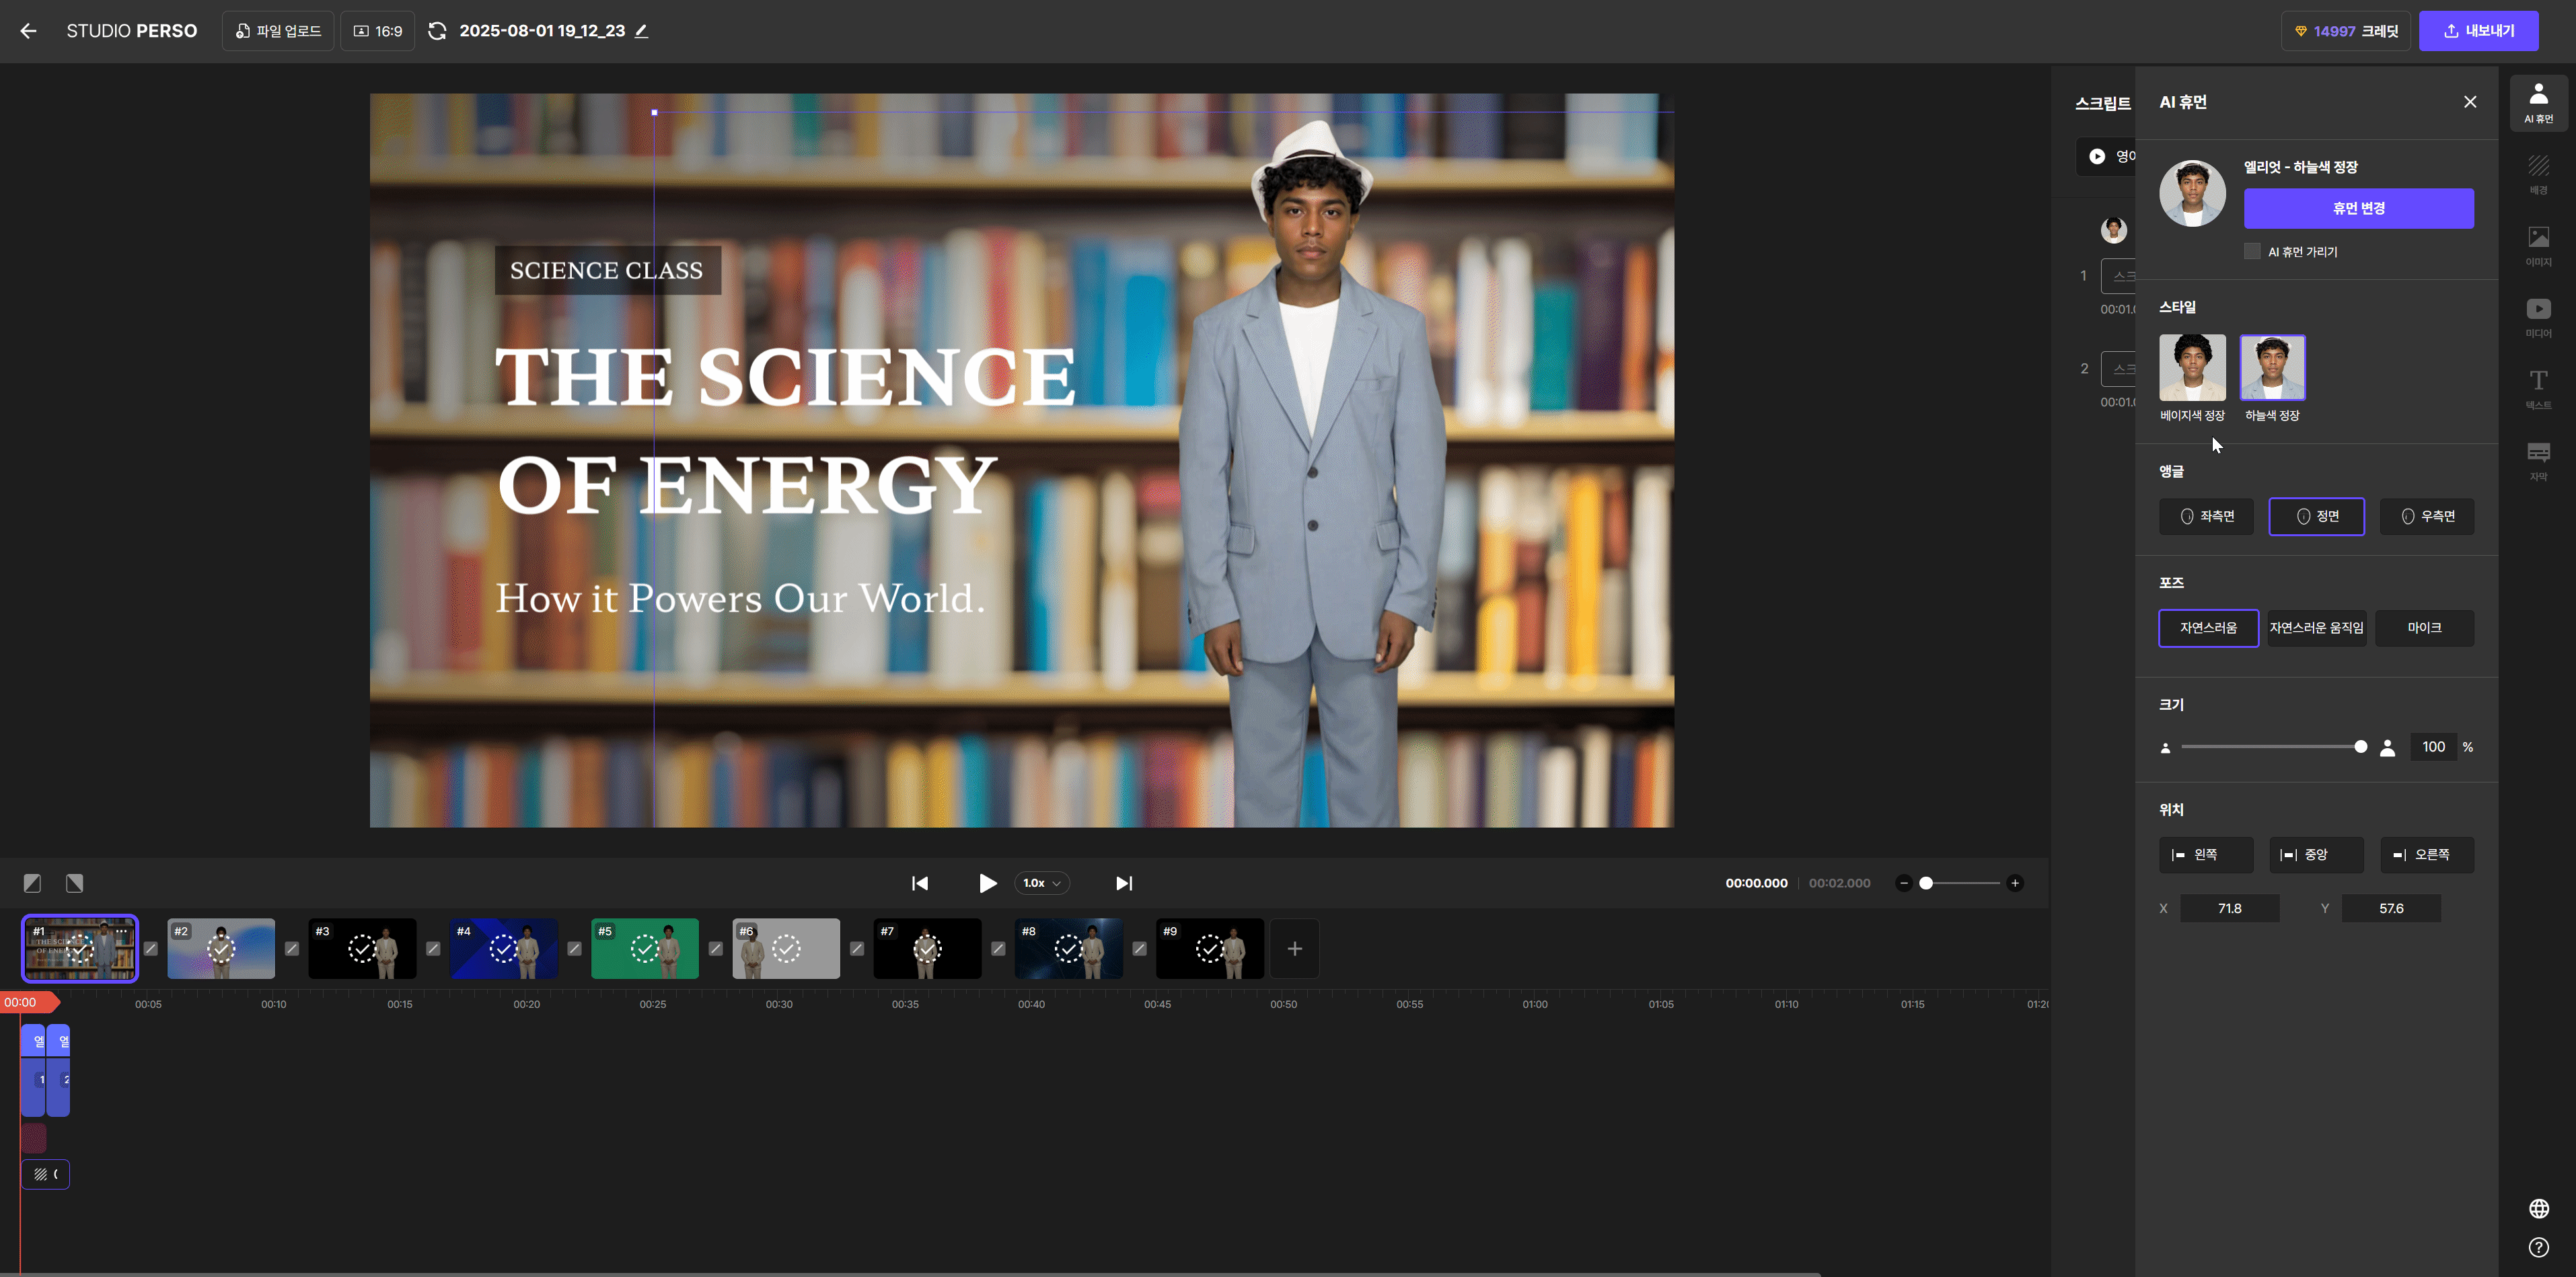This screenshot has width=2576, height=1277.
Task: Click the back arrow to leave the studio
Action: tap(28, 31)
